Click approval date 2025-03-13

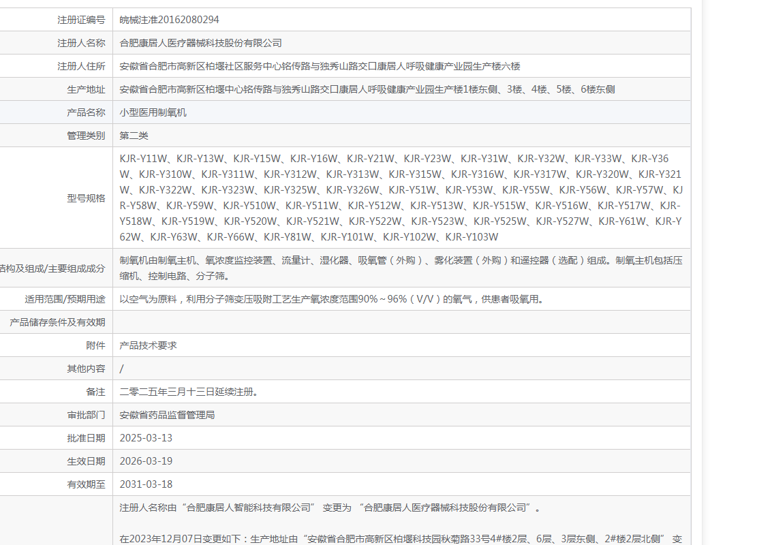pos(146,437)
